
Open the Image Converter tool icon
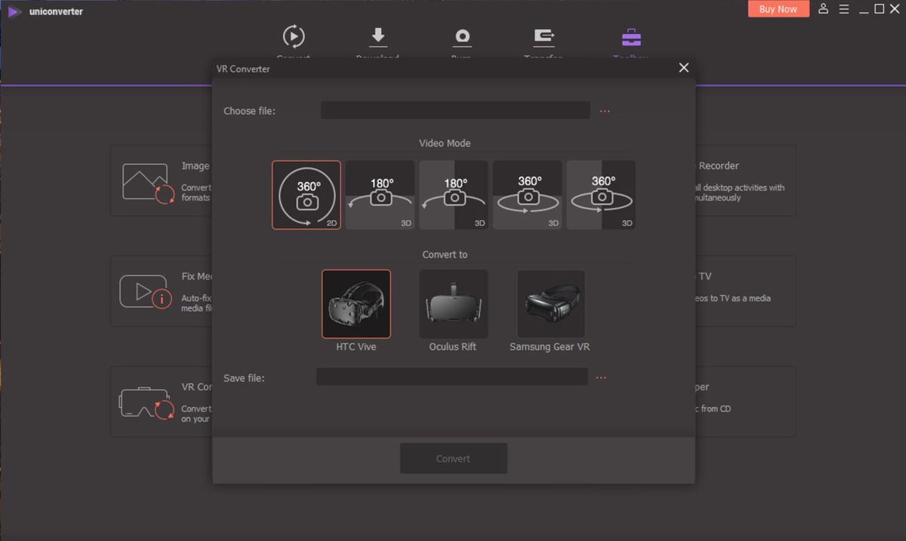pos(144,181)
